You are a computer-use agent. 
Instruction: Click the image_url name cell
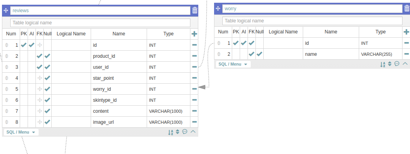119,122
